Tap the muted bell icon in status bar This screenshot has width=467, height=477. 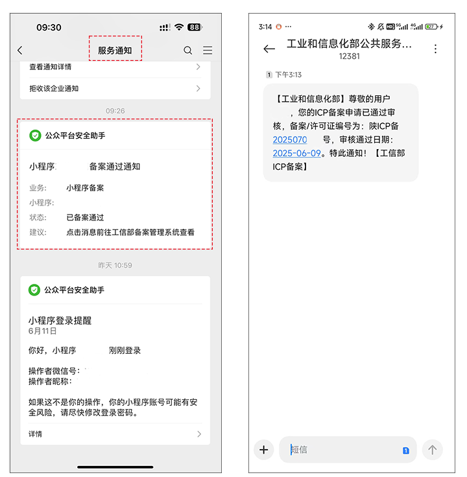[381, 27]
